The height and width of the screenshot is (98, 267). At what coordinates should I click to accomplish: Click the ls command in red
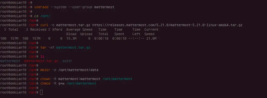click(42, 56)
